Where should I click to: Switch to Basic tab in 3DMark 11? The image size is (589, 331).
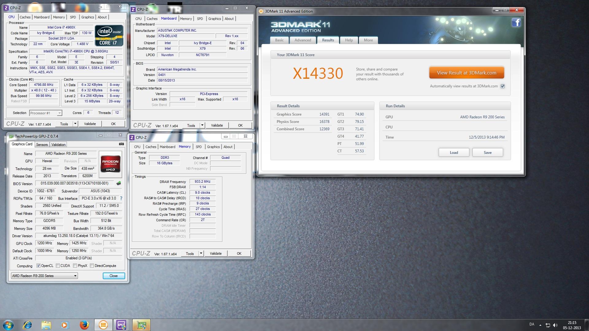pyautogui.click(x=279, y=40)
